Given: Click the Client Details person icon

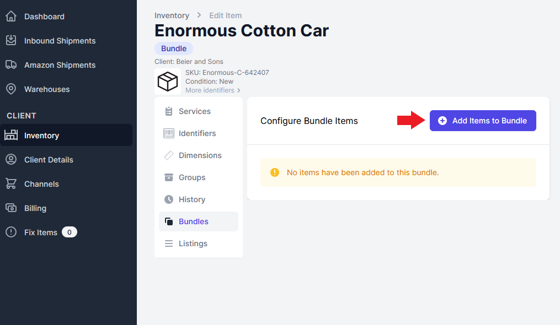Looking at the screenshot, I should (11, 160).
